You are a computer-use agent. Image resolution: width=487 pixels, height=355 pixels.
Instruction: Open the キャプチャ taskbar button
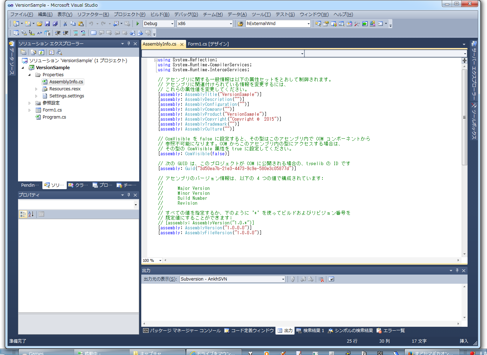[158, 352]
